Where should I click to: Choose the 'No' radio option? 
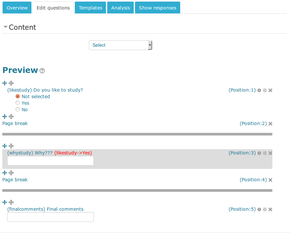pos(18,109)
